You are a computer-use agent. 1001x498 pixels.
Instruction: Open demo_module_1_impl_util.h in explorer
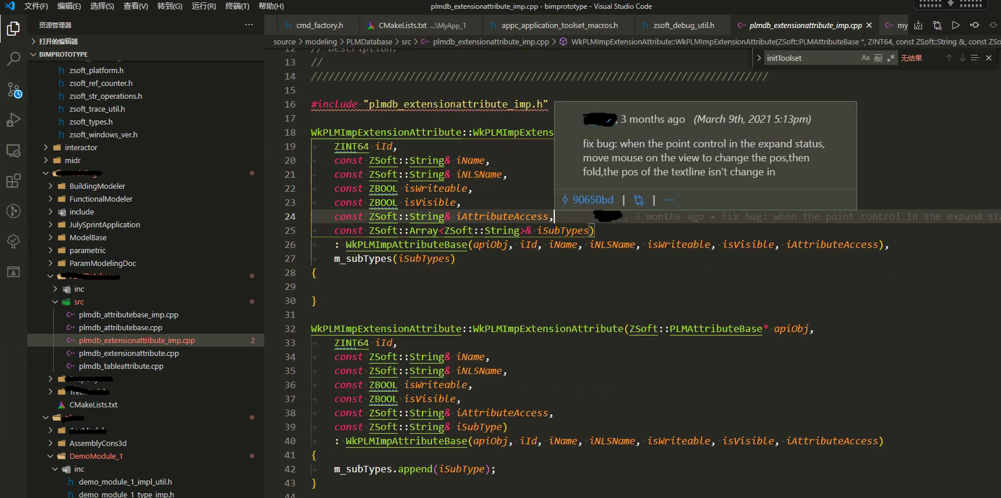click(x=125, y=482)
